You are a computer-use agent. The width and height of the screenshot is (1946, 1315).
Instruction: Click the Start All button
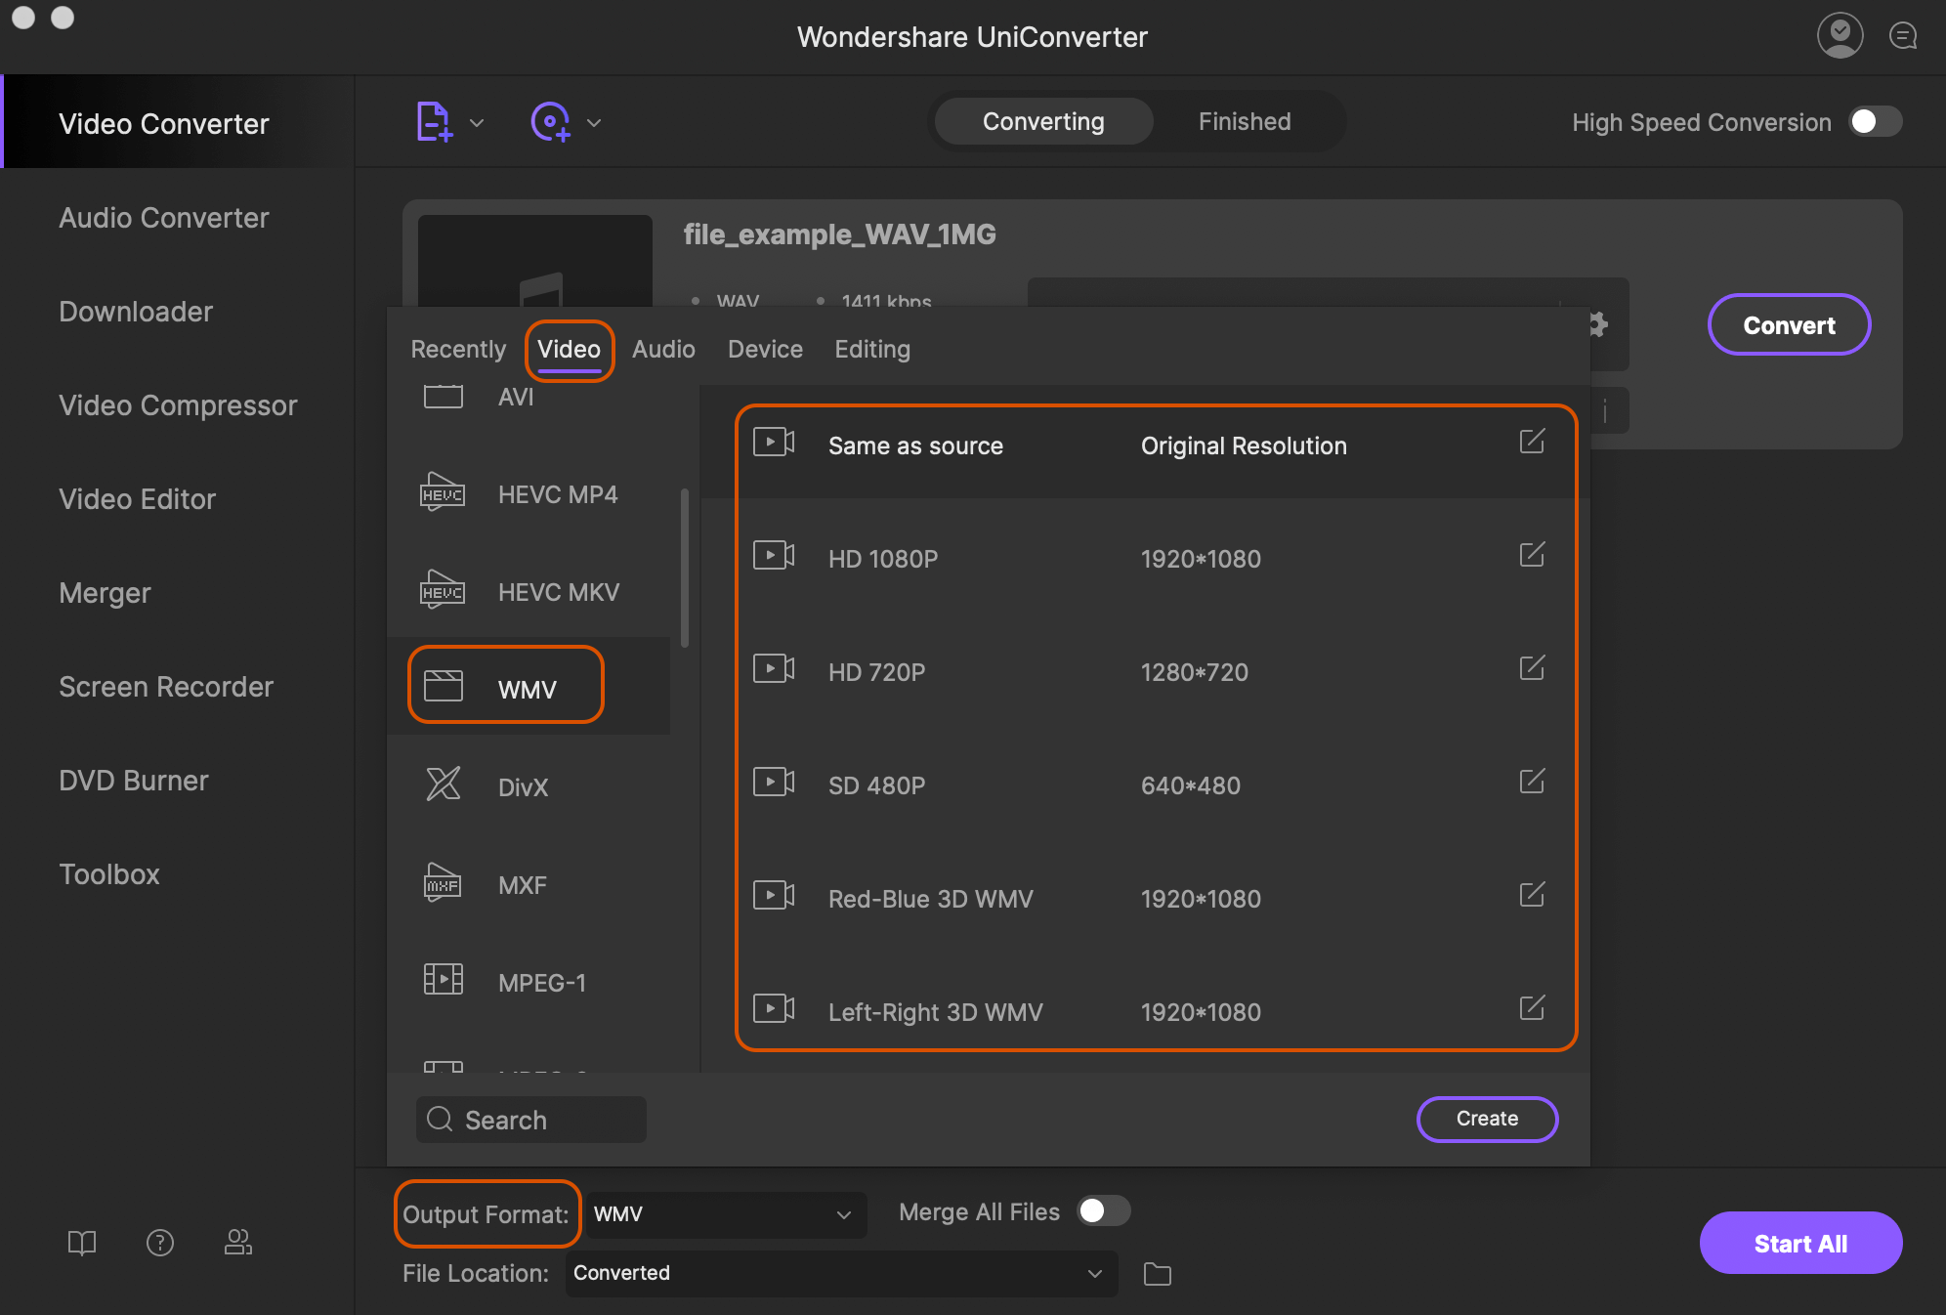(x=1800, y=1243)
